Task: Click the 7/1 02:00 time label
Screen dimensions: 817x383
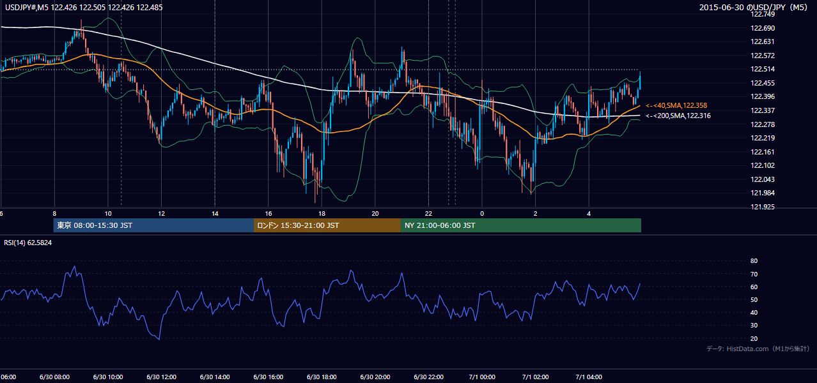Action: (x=535, y=377)
